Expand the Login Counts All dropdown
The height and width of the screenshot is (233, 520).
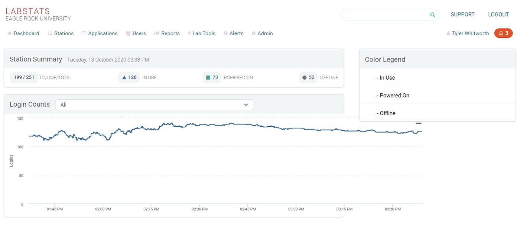154,105
